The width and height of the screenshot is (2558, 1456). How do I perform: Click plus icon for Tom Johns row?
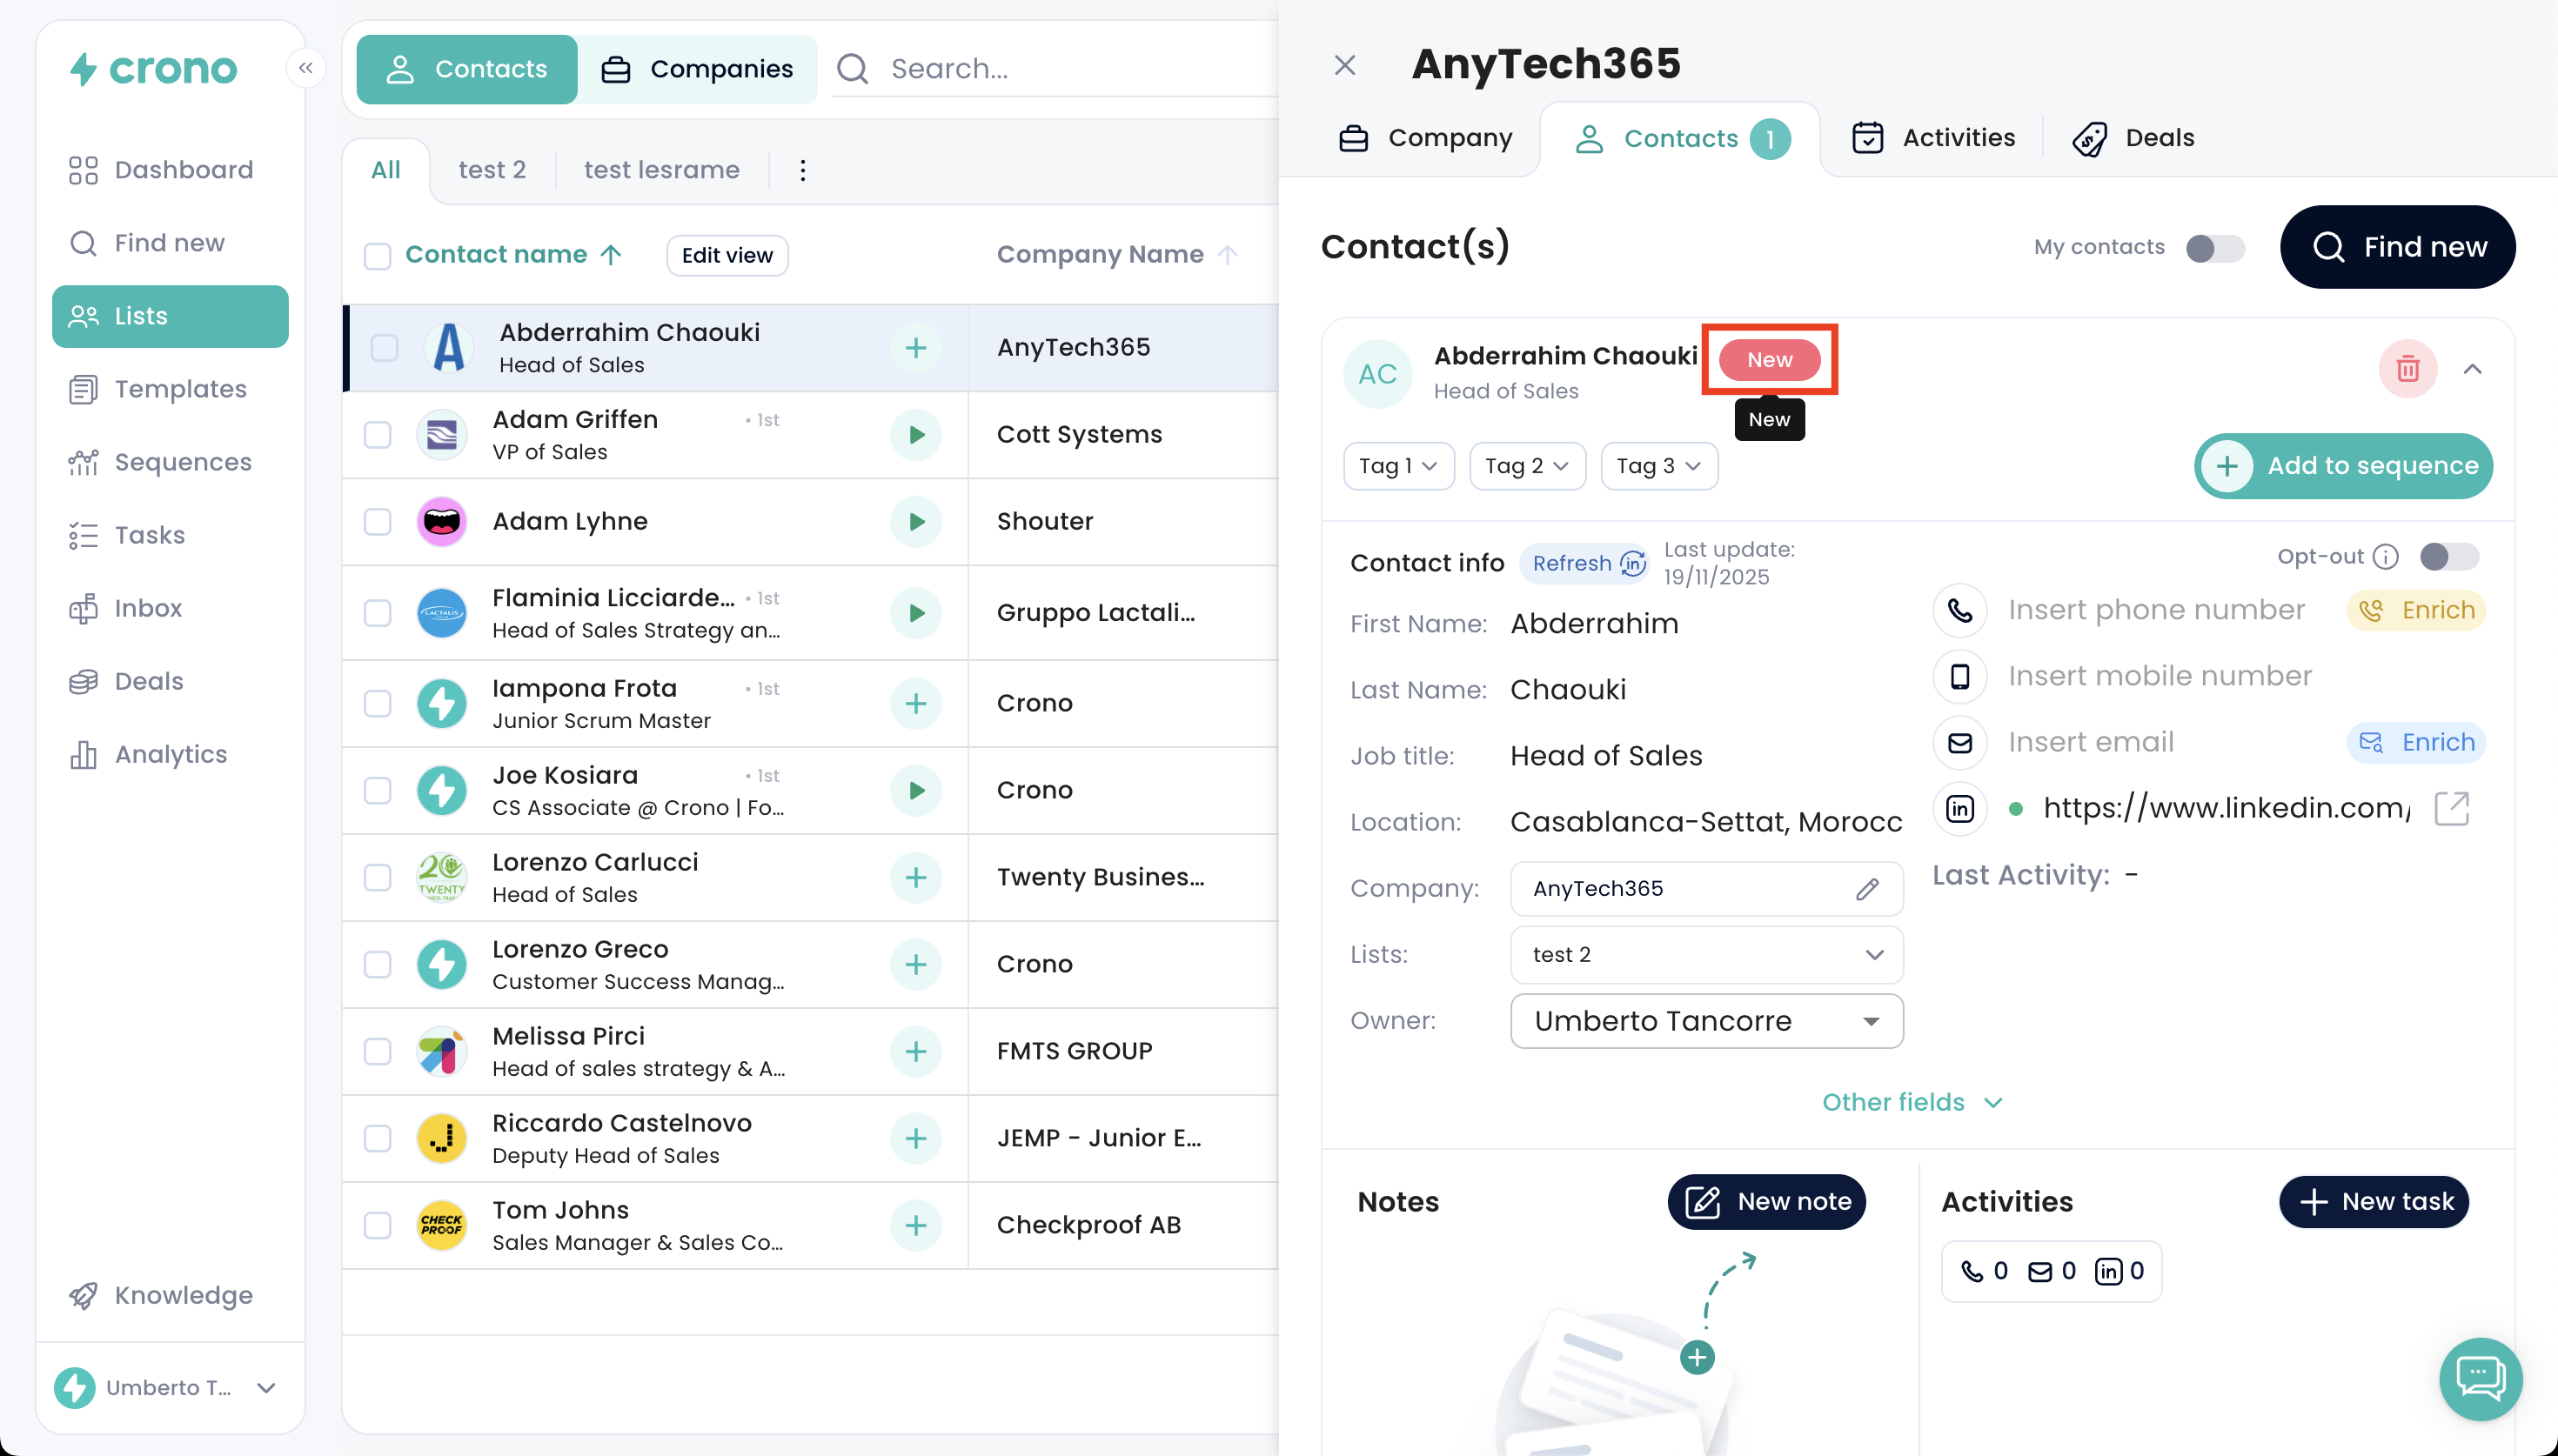[915, 1225]
